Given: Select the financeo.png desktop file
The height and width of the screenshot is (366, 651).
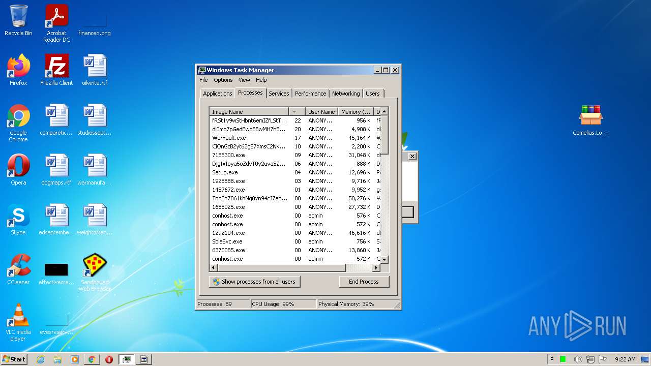Looking at the screenshot, I should click(95, 23).
